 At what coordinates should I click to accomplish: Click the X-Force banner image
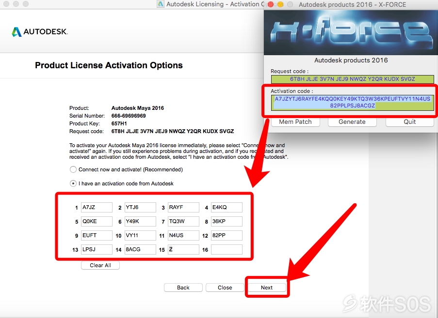click(x=351, y=32)
